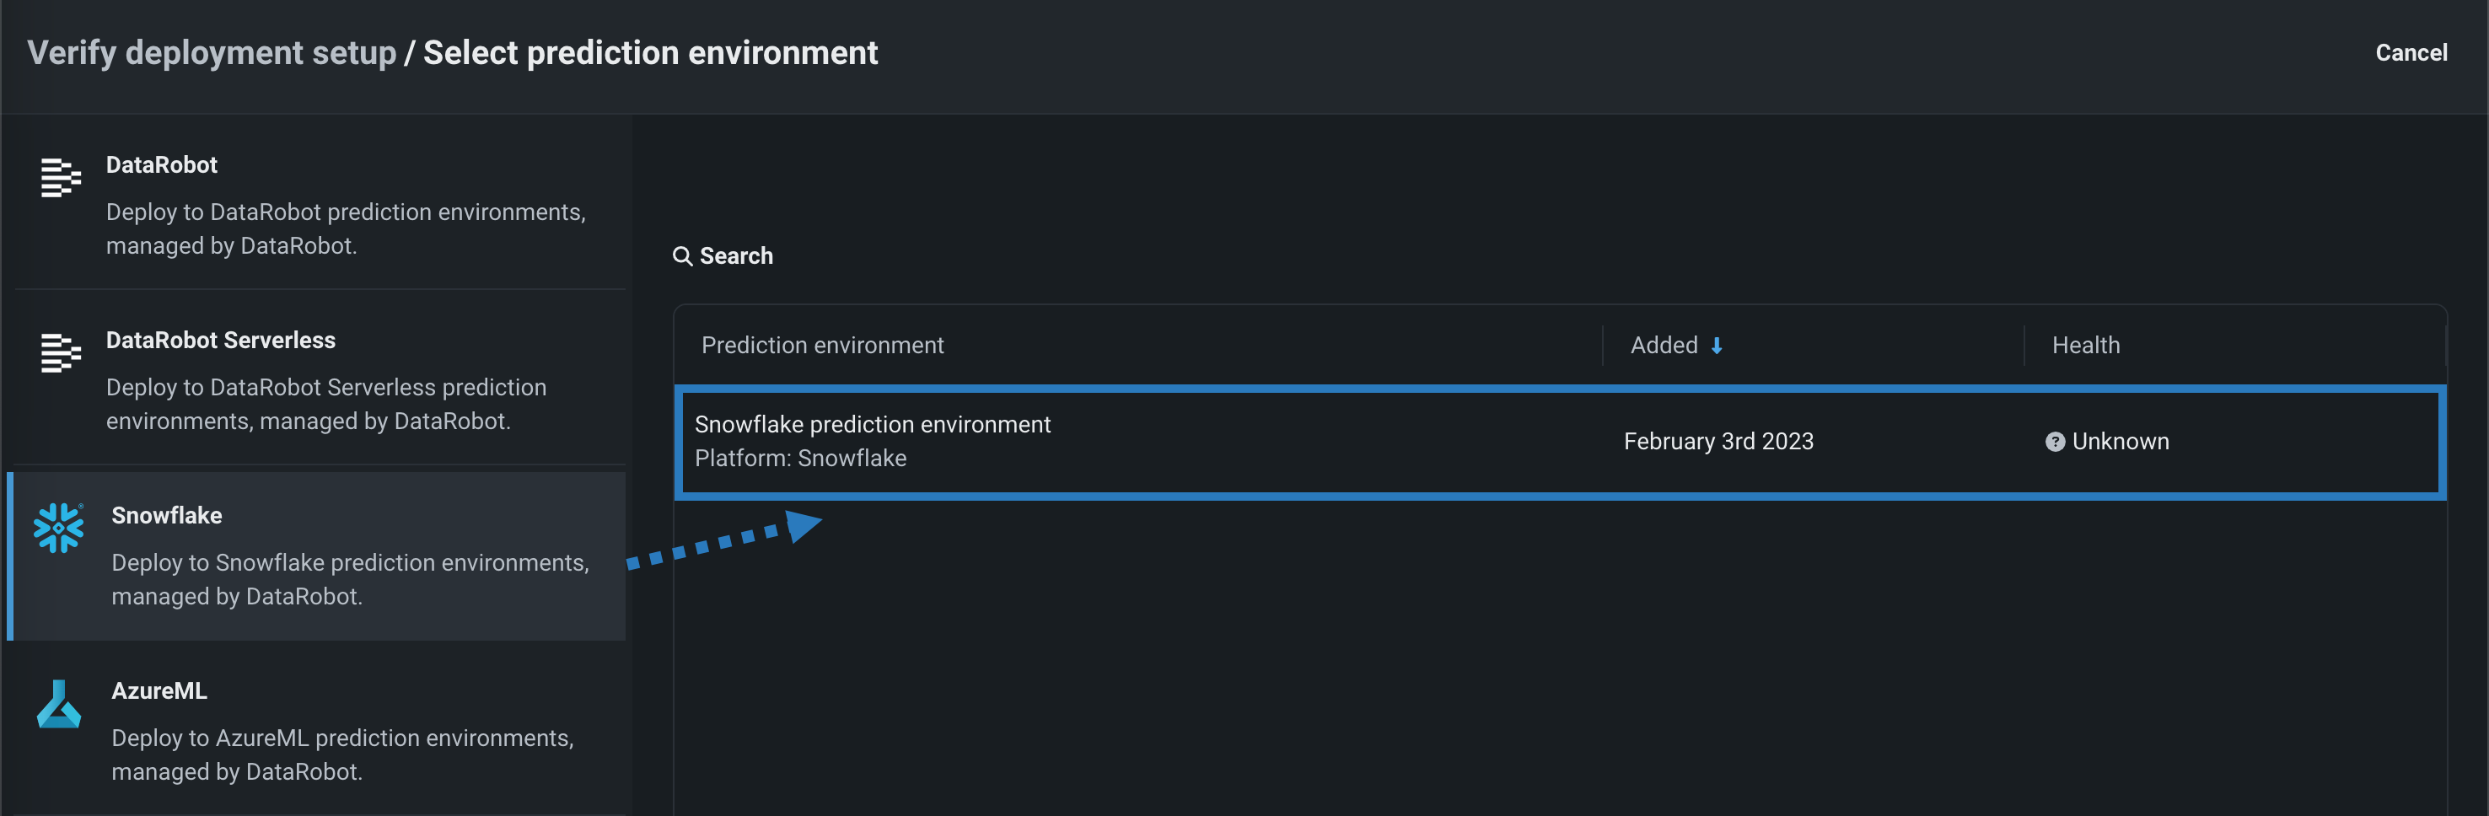The width and height of the screenshot is (2489, 816).
Task: Click the Unknown health question-mark icon
Action: point(2054,442)
